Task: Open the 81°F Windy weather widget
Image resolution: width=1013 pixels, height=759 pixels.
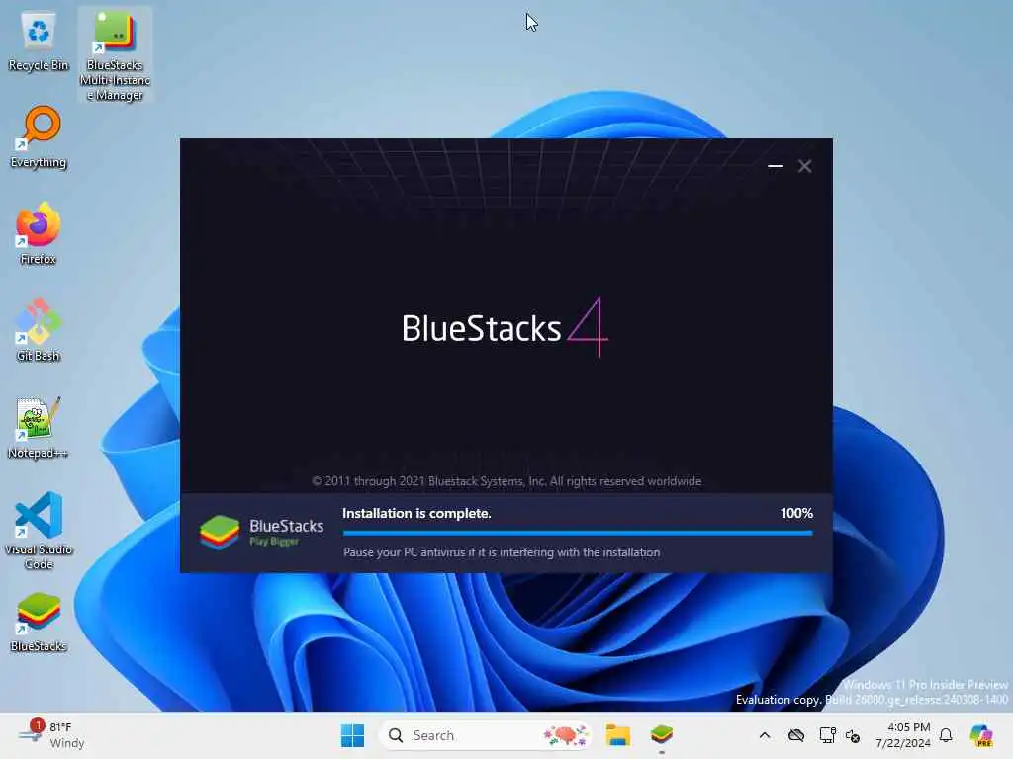Action: click(x=51, y=735)
